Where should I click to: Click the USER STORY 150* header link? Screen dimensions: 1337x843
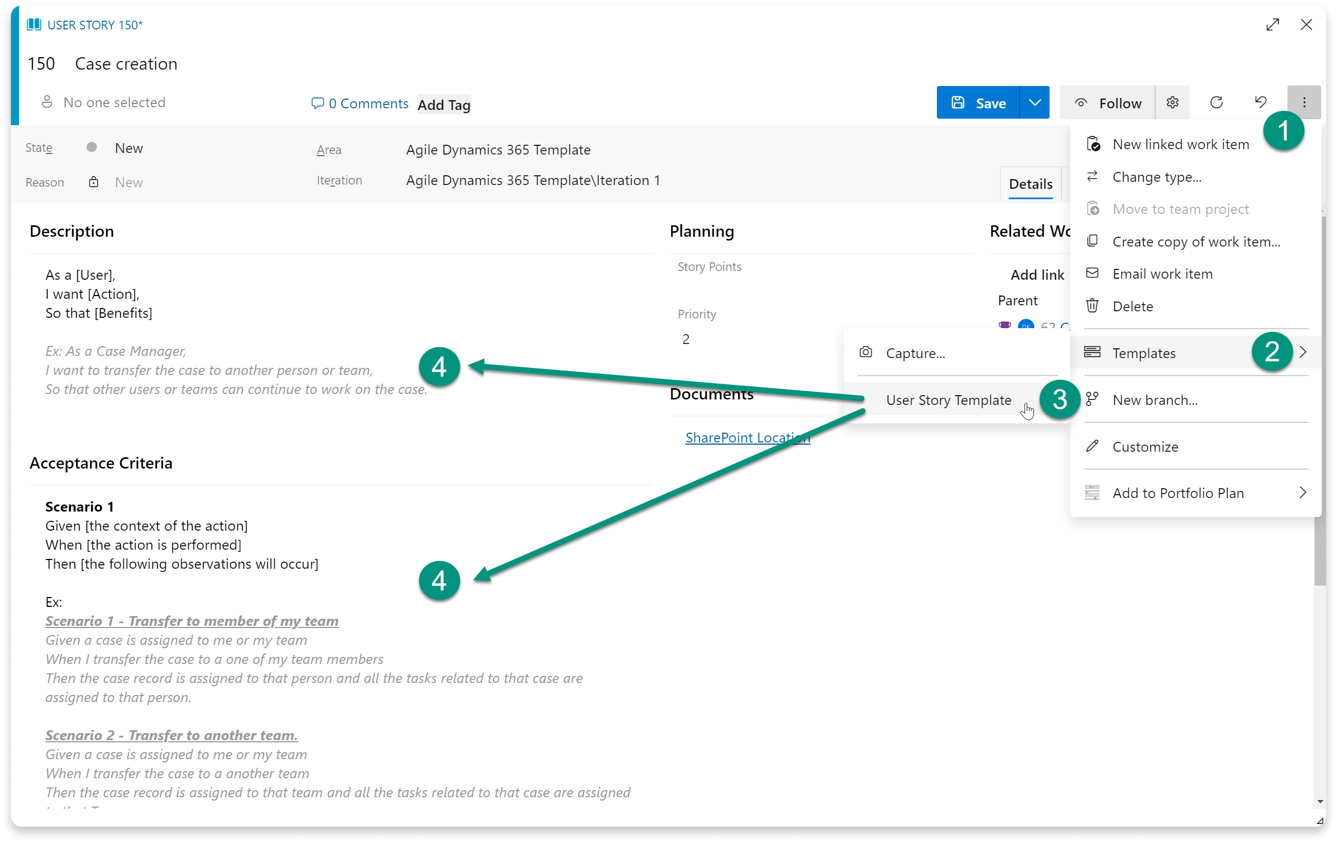point(94,24)
